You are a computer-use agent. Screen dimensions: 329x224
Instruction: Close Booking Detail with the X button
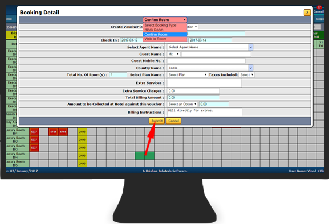click(307, 13)
